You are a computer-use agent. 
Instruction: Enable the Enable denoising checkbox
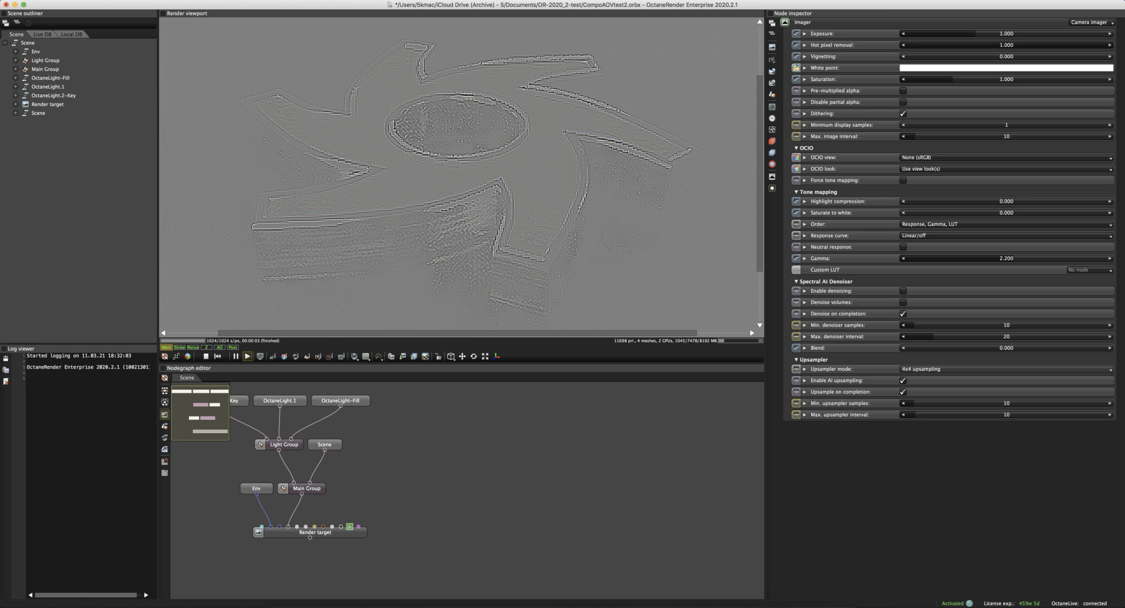[903, 291]
